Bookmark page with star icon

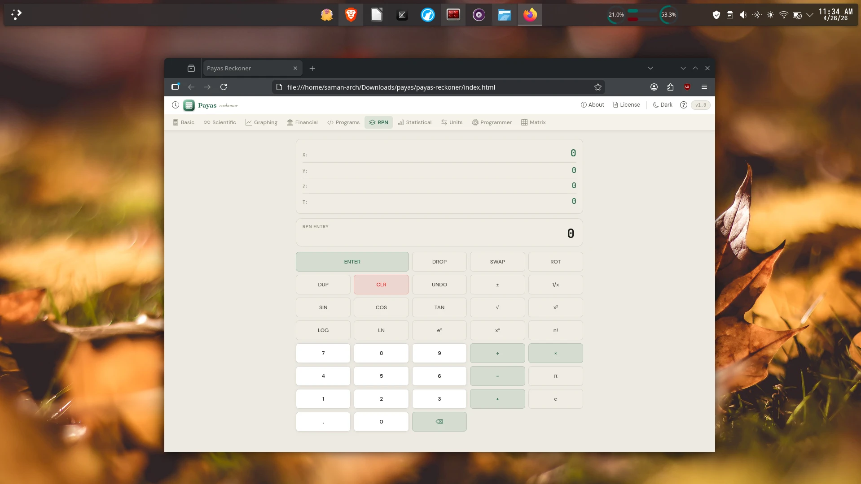point(597,87)
